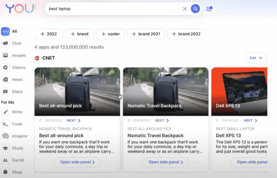
Task: Switch to the Chat tab label
Action: 17,44
